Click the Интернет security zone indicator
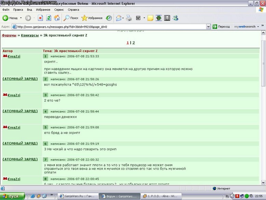266x200 pixels. (222, 188)
